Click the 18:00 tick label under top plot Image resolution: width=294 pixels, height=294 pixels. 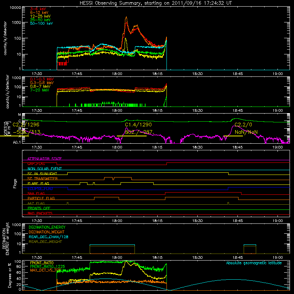(117, 74)
